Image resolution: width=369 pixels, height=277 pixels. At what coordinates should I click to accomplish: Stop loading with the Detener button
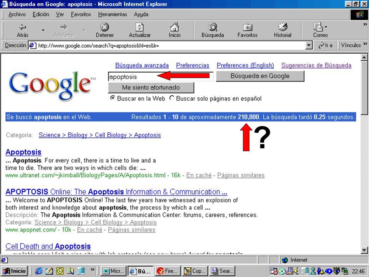click(105, 30)
